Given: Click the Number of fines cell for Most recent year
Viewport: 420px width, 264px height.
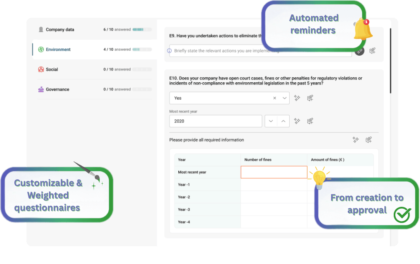Looking at the screenshot, I should pyautogui.click(x=274, y=172).
